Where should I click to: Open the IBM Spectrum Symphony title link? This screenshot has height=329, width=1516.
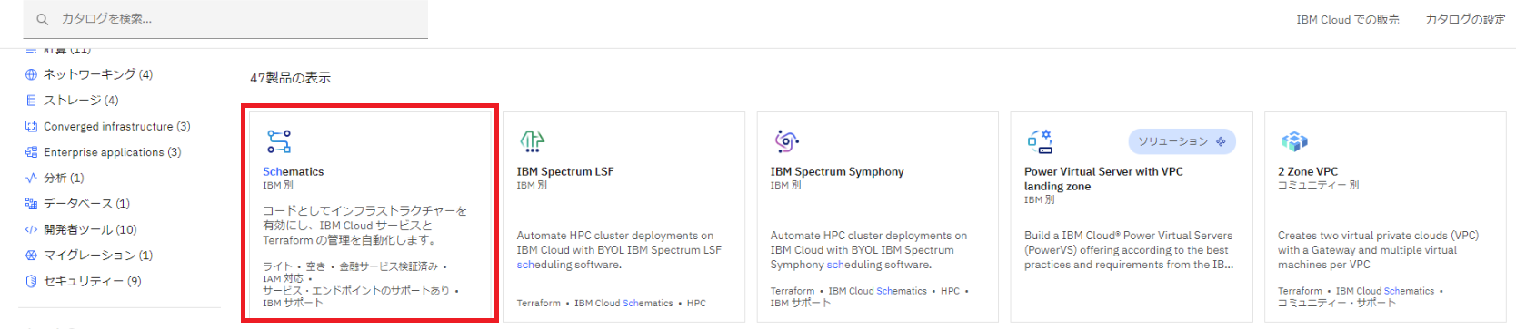tap(837, 171)
